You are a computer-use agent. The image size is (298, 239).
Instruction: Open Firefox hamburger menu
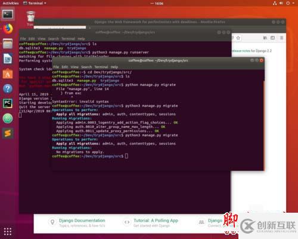tap(281, 38)
